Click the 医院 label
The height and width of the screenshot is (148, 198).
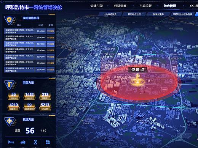[18, 131]
